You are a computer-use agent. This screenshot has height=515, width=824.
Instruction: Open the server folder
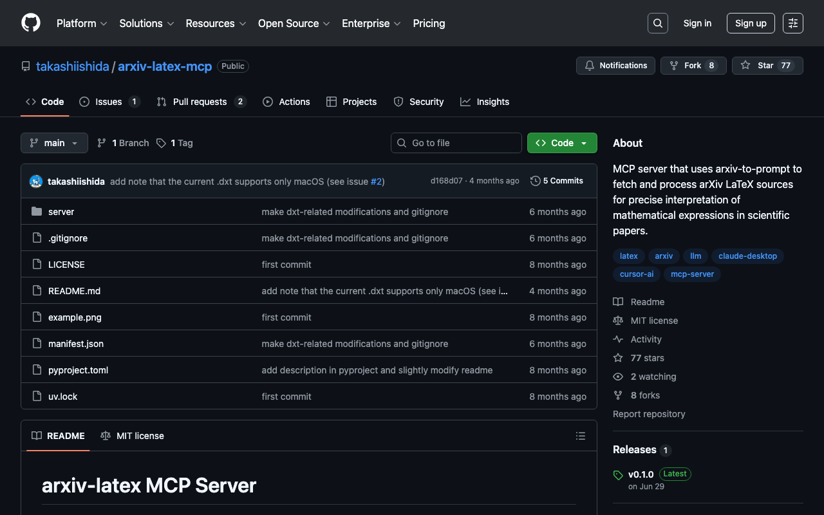pyautogui.click(x=61, y=212)
